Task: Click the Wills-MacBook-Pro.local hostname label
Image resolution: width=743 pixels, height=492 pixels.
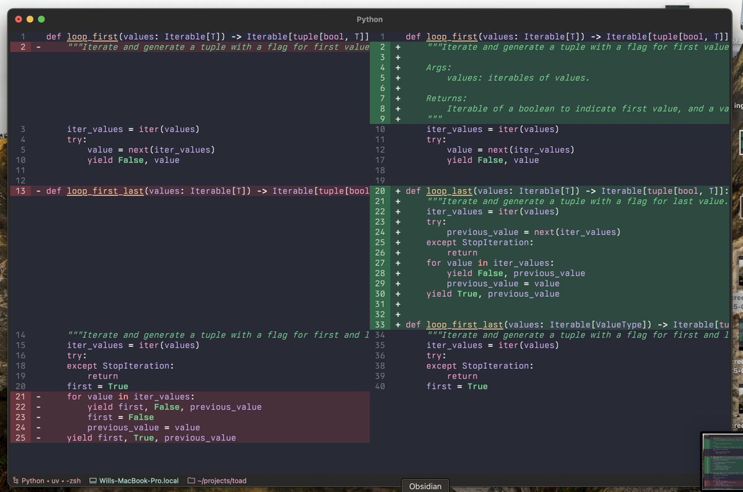Action: (x=139, y=481)
